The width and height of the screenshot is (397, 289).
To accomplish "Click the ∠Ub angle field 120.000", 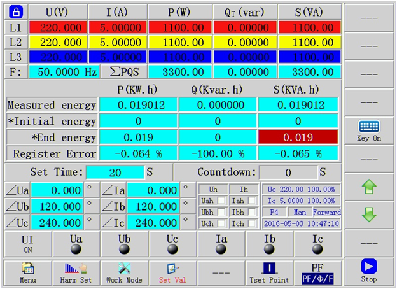I will click(57, 207).
